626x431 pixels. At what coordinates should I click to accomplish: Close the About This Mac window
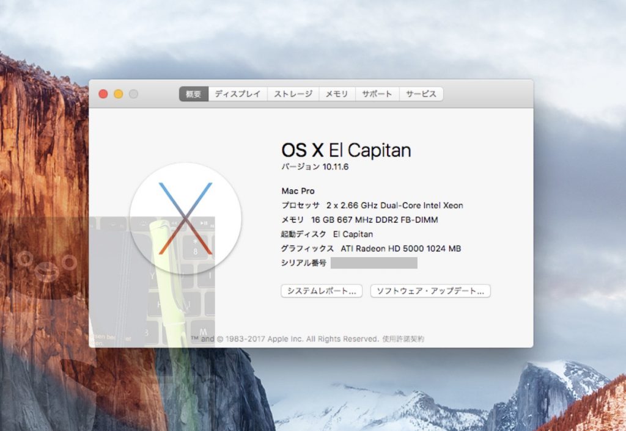coord(103,94)
